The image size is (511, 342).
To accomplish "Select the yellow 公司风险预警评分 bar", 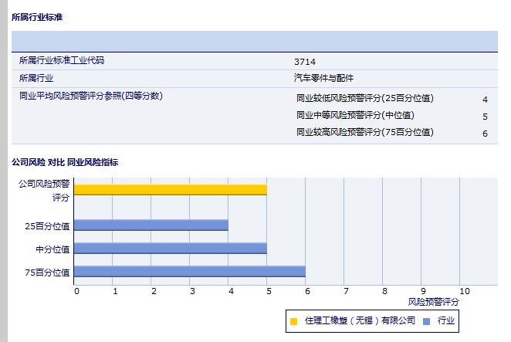I will click(171, 189).
